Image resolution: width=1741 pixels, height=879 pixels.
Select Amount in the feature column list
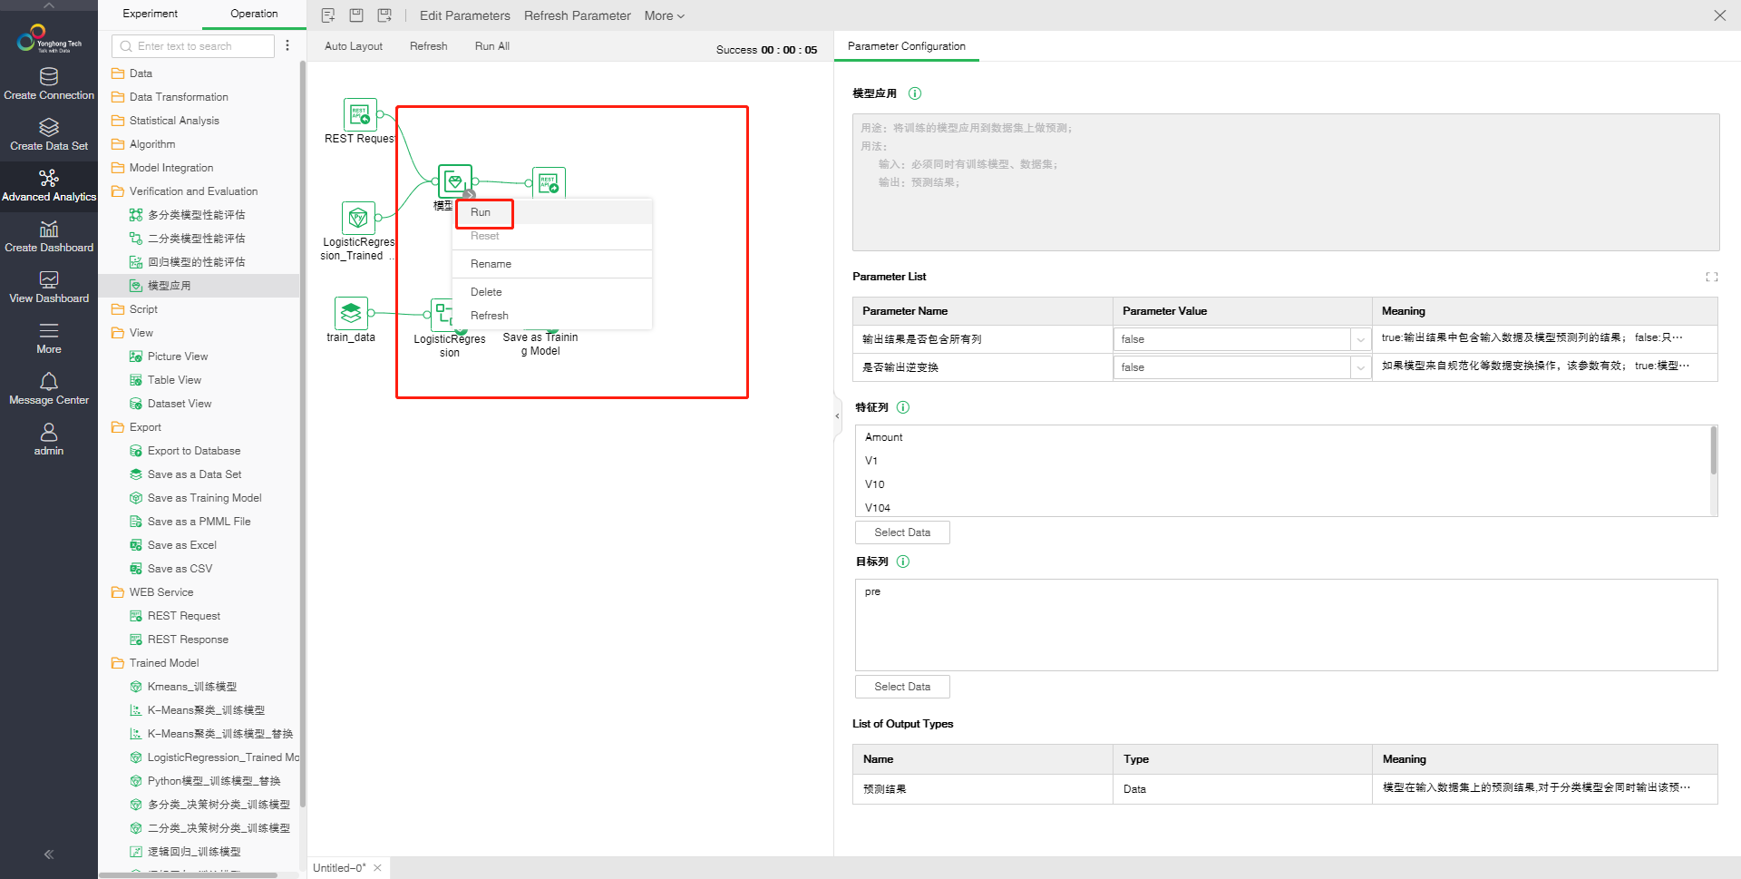[x=884, y=437]
